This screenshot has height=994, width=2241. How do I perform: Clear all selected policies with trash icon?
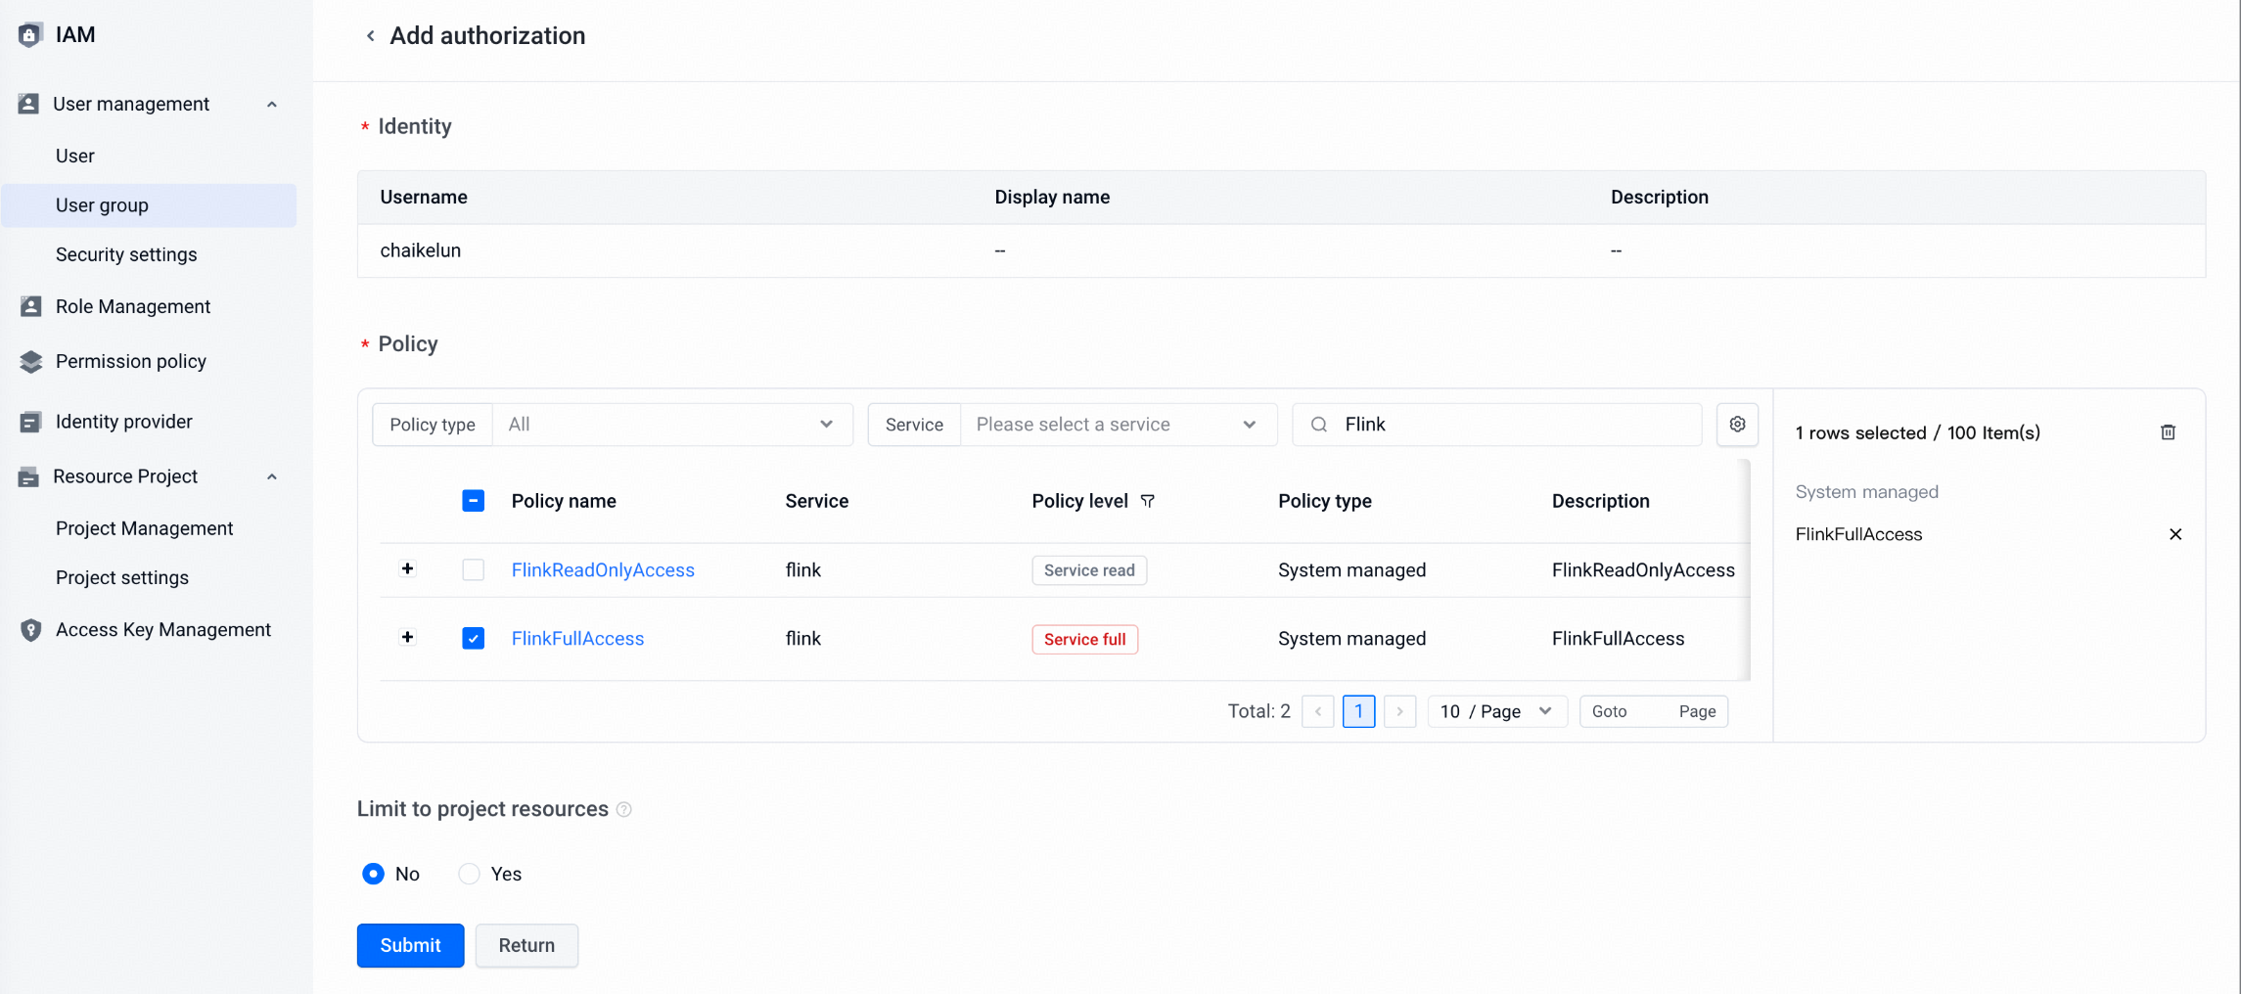(x=2168, y=432)
